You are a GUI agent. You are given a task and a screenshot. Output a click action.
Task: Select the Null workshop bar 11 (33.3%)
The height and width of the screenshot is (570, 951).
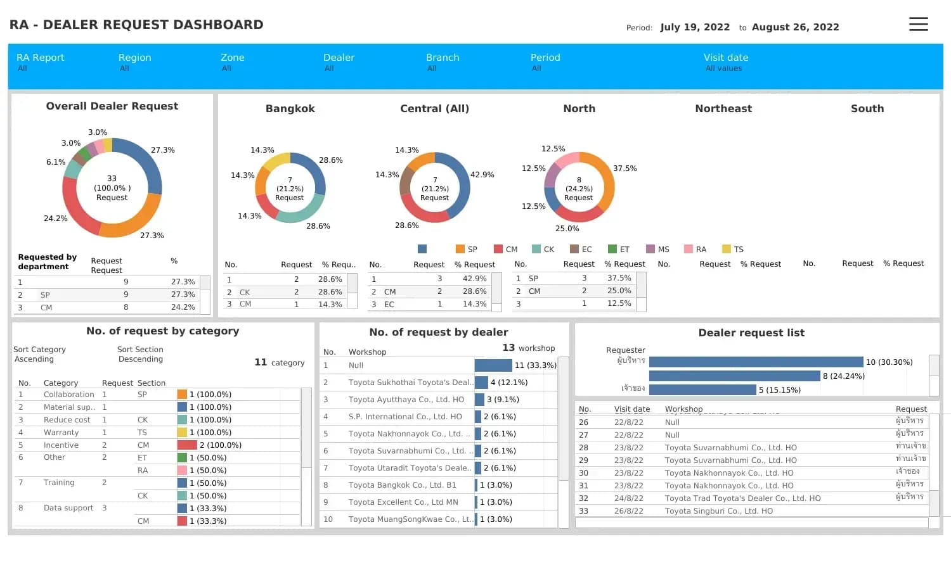click(x=493, y=365)
